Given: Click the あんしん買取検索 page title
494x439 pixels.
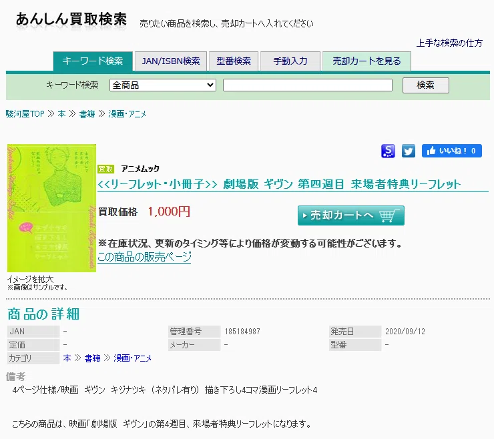Looking at the screenshot, I should pos(71,19).
